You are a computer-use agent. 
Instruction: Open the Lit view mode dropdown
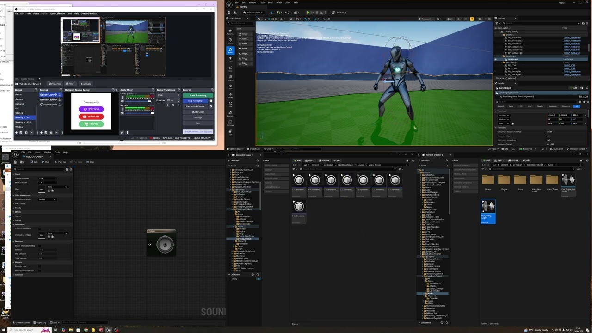[450, 19]
